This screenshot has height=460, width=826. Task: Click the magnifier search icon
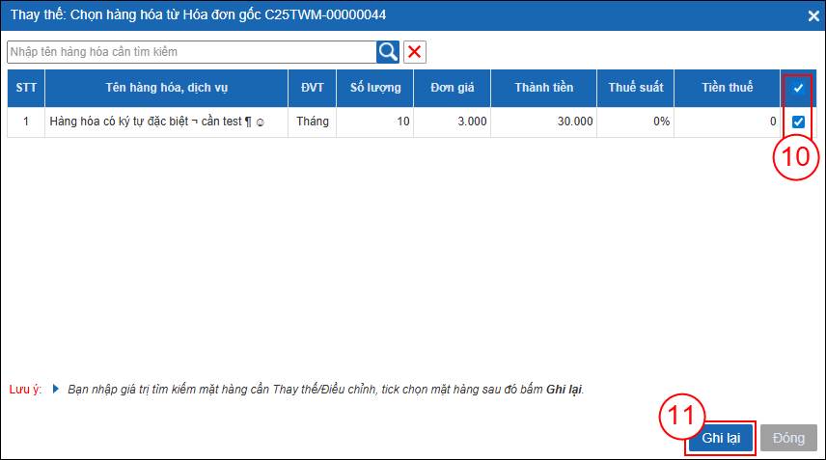click(388, 52)
